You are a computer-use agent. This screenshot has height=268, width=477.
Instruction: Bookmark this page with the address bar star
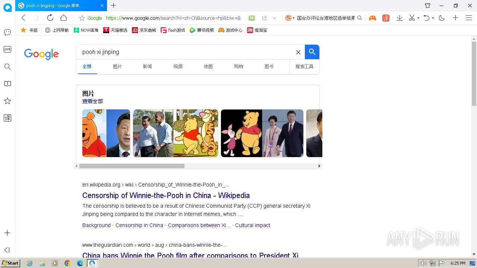82,18
